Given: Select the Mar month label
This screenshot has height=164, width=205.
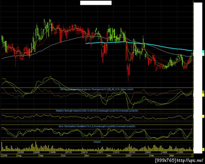Looking at the screenshot, I should [172, 155].
